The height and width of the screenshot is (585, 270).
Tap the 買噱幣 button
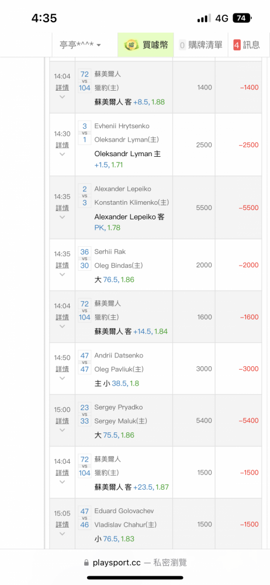pos(146,45)
